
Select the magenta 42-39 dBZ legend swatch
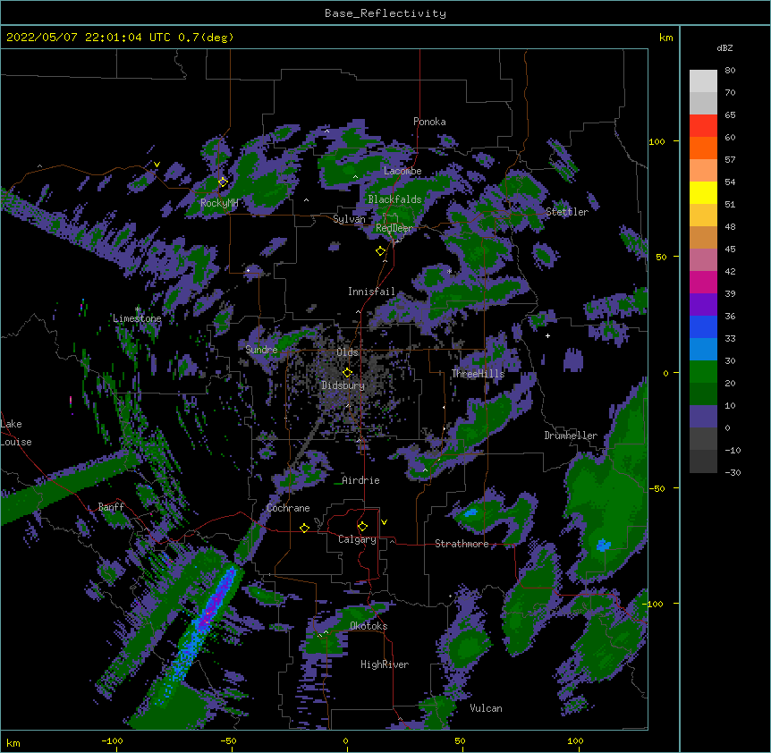click(703, 282)
